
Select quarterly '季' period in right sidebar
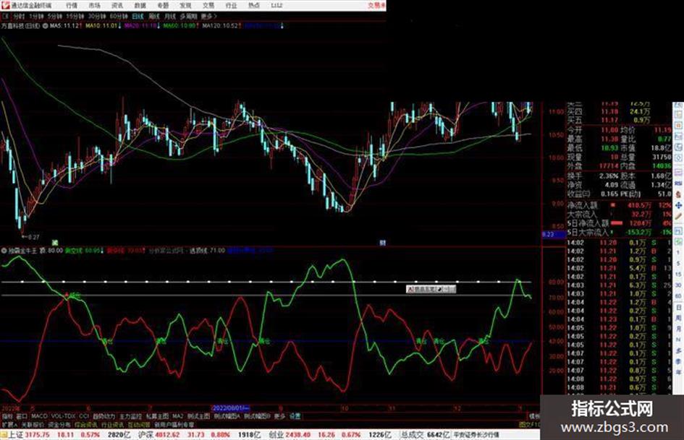point(678,361)
